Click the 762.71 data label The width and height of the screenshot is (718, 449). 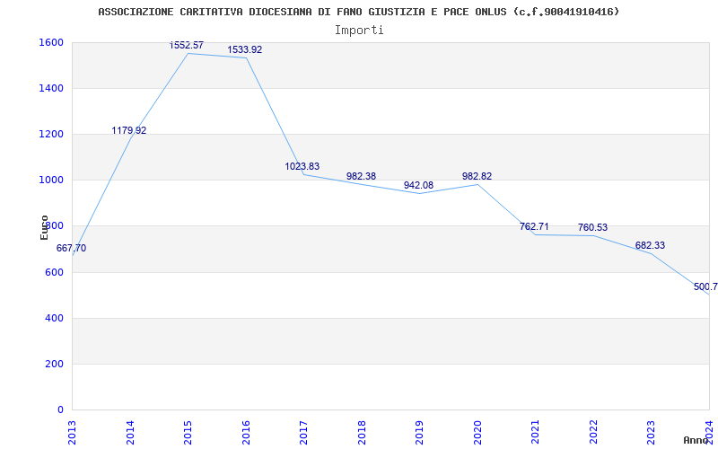pyautogui.click(x=534, y=226)
